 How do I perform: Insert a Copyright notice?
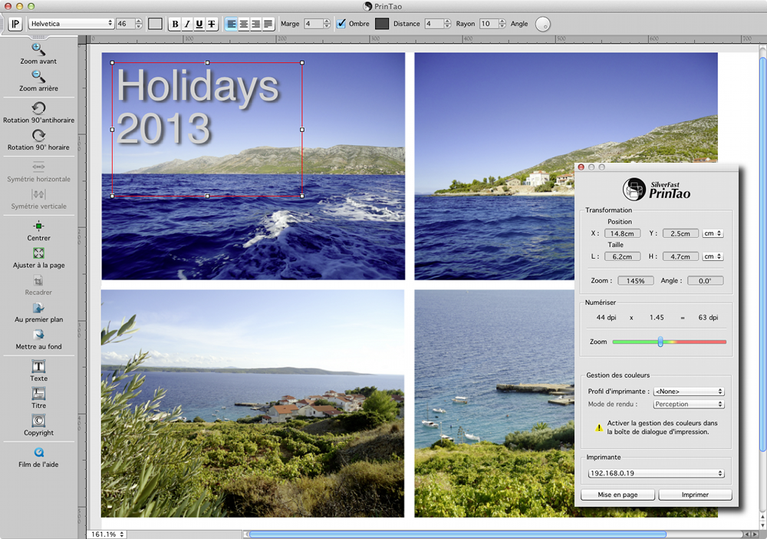point(38,421)
